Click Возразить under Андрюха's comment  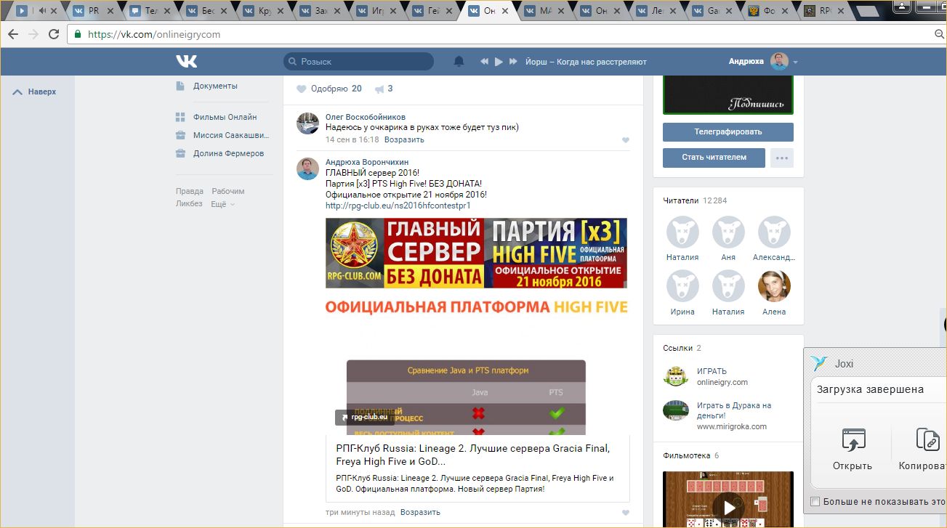[420, 512]
